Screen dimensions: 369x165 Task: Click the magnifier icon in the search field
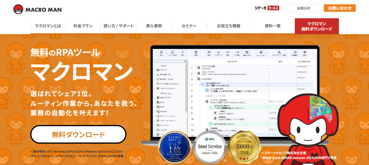click(x=185, y=61)
